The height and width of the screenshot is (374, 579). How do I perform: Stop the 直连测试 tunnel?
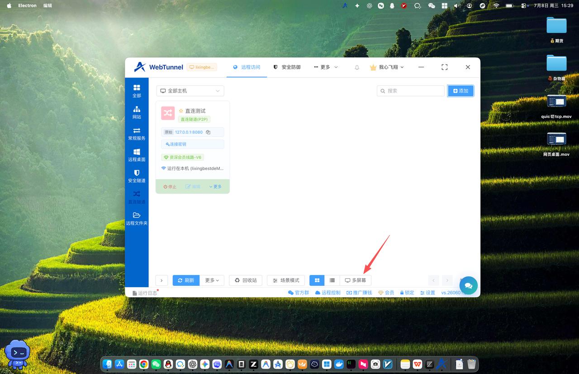170,187
